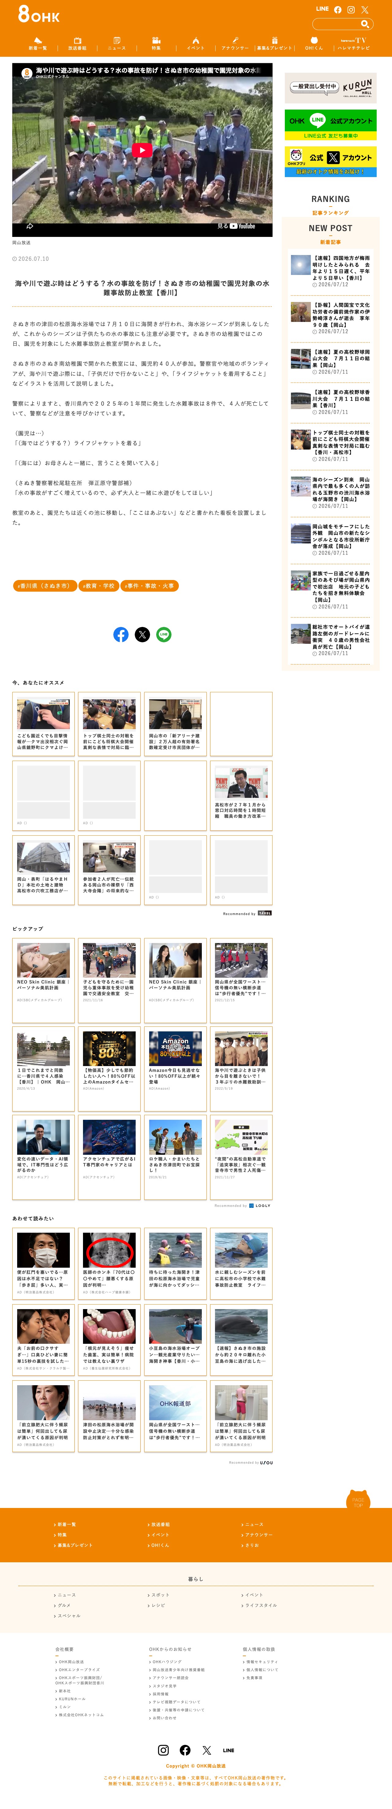
Task: Open the 公式 X アカウント banner
Action: coord(330,161)
